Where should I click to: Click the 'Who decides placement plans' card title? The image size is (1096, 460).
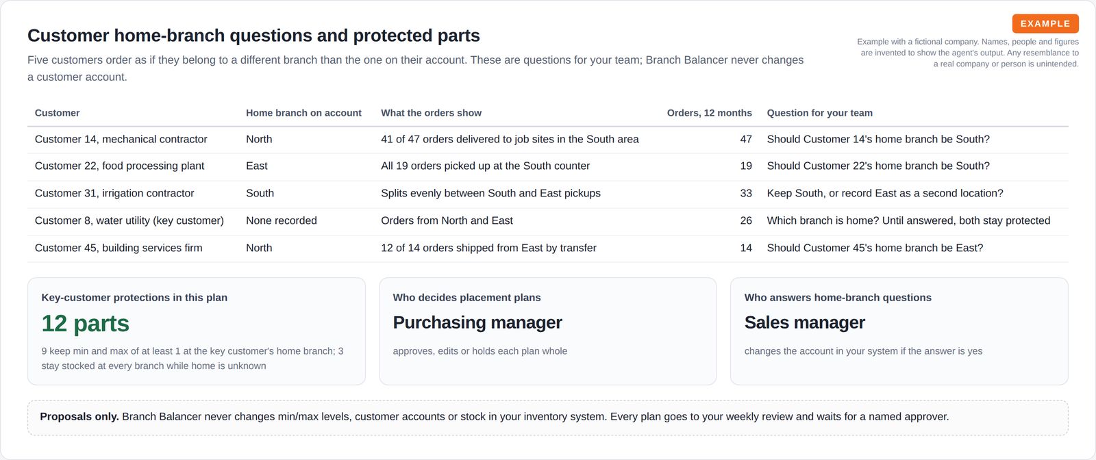[x=466, y=298]
